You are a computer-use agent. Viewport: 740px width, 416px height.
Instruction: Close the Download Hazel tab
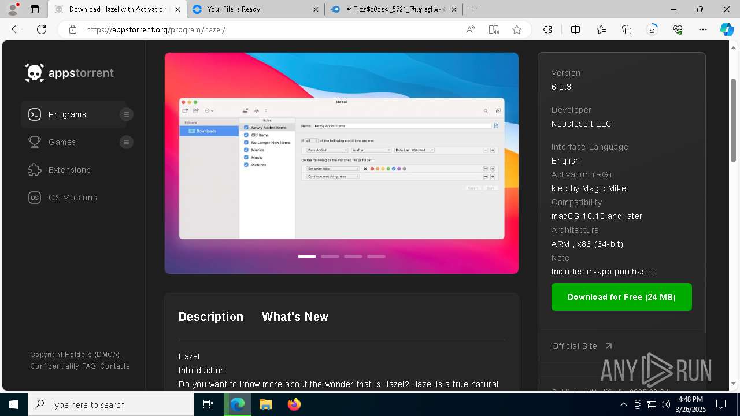coord(177,9)
